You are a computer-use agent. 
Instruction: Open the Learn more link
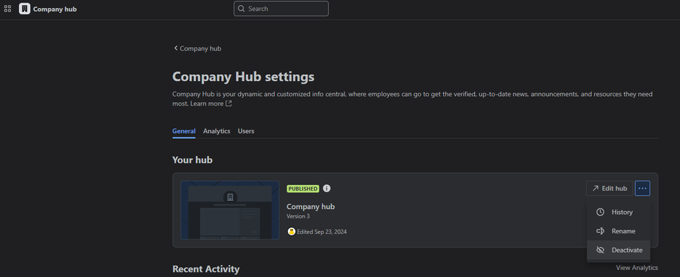[207, 103]
